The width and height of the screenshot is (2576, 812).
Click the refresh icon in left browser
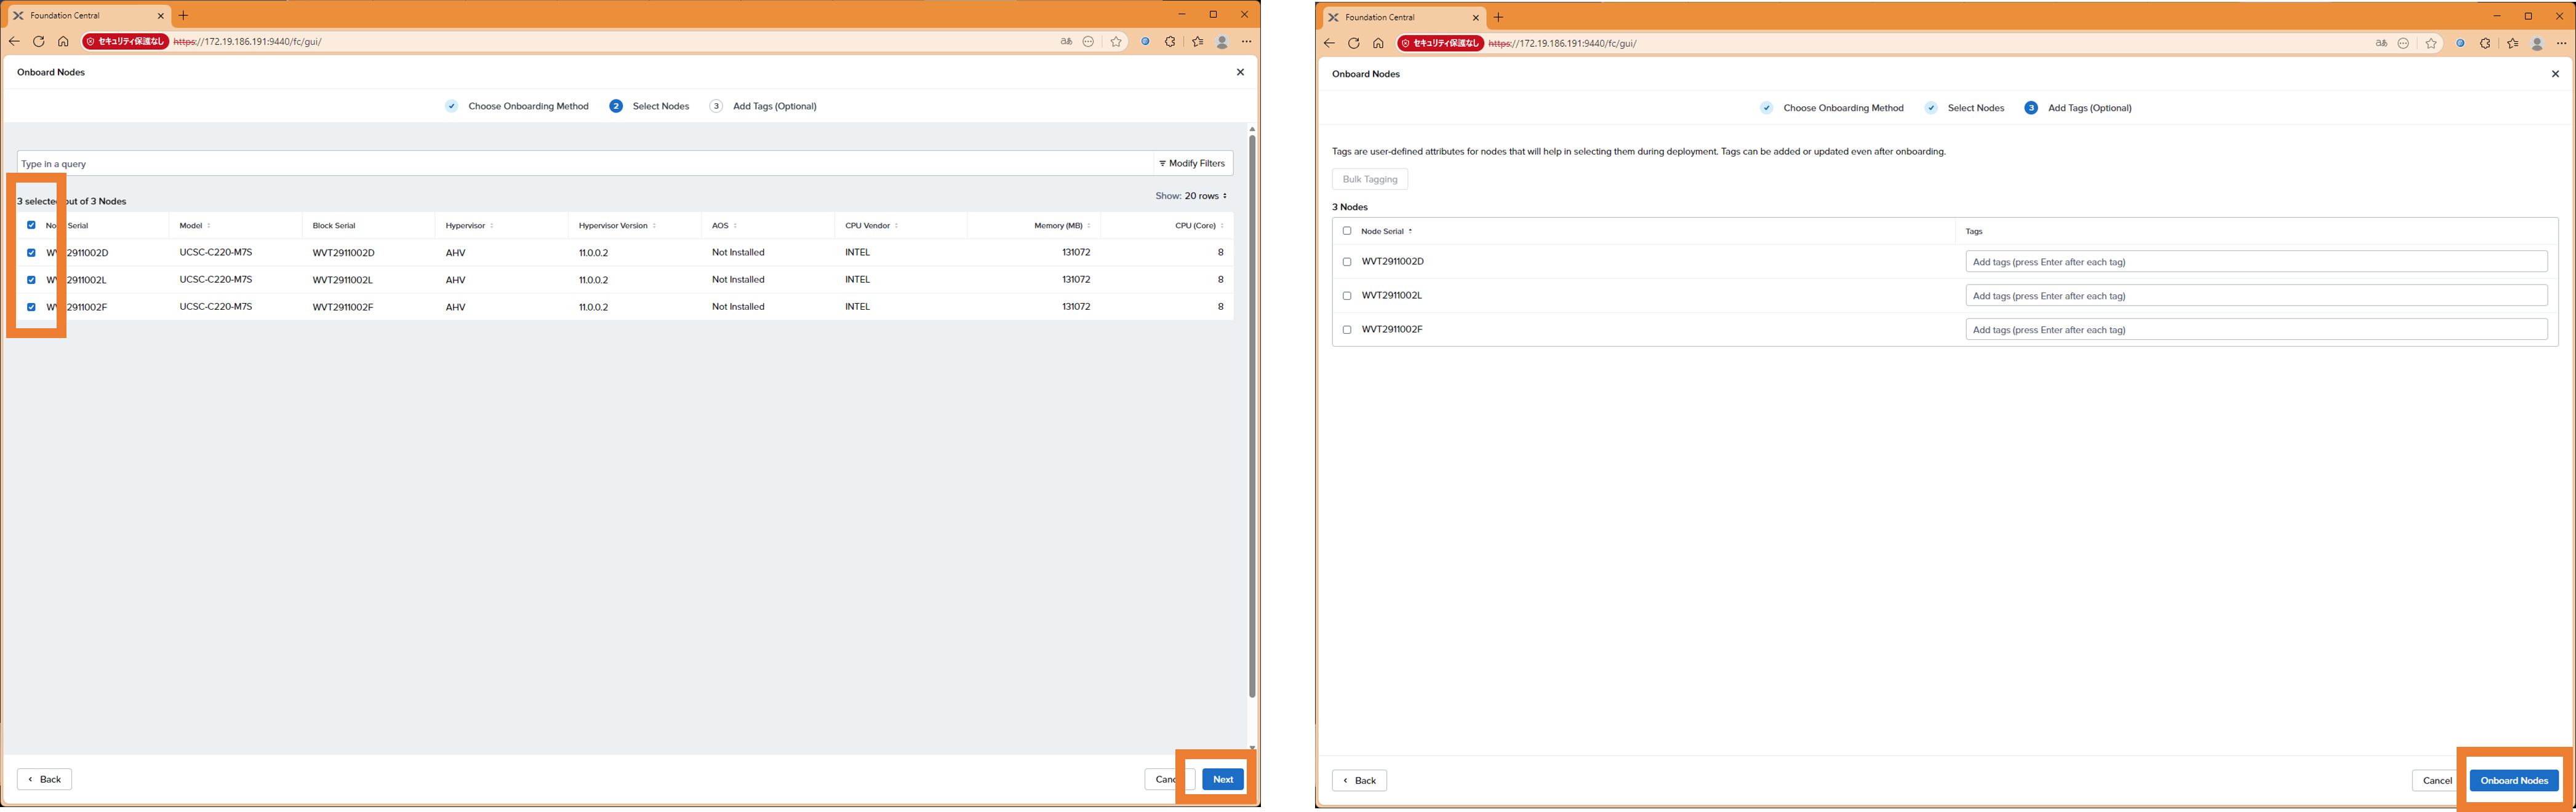[x=38, y=42]
